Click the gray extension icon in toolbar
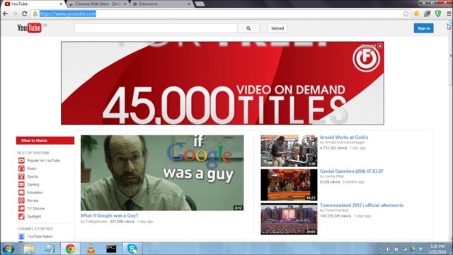This screenshot has width=453, height=255. 428,13
